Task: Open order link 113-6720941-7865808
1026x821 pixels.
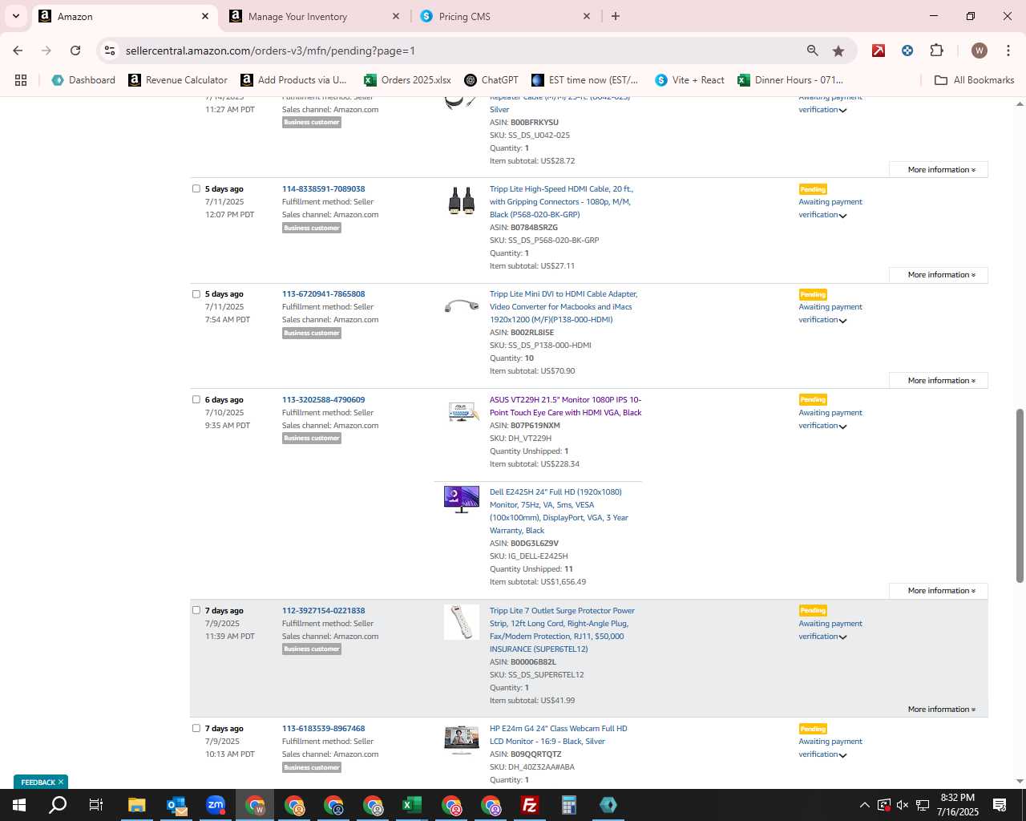Action: click(x=323, y=294)
